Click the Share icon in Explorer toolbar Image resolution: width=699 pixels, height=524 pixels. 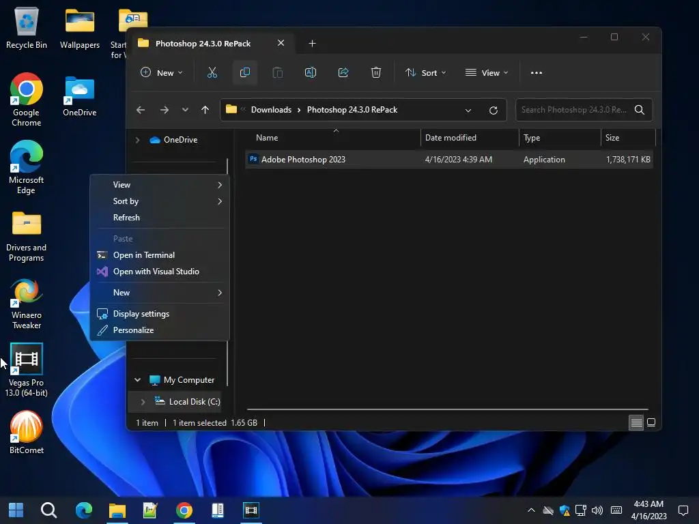click(343, 72)
